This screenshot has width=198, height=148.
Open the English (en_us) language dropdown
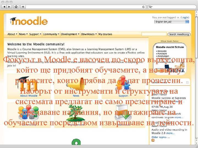click(x=172, y=22)
